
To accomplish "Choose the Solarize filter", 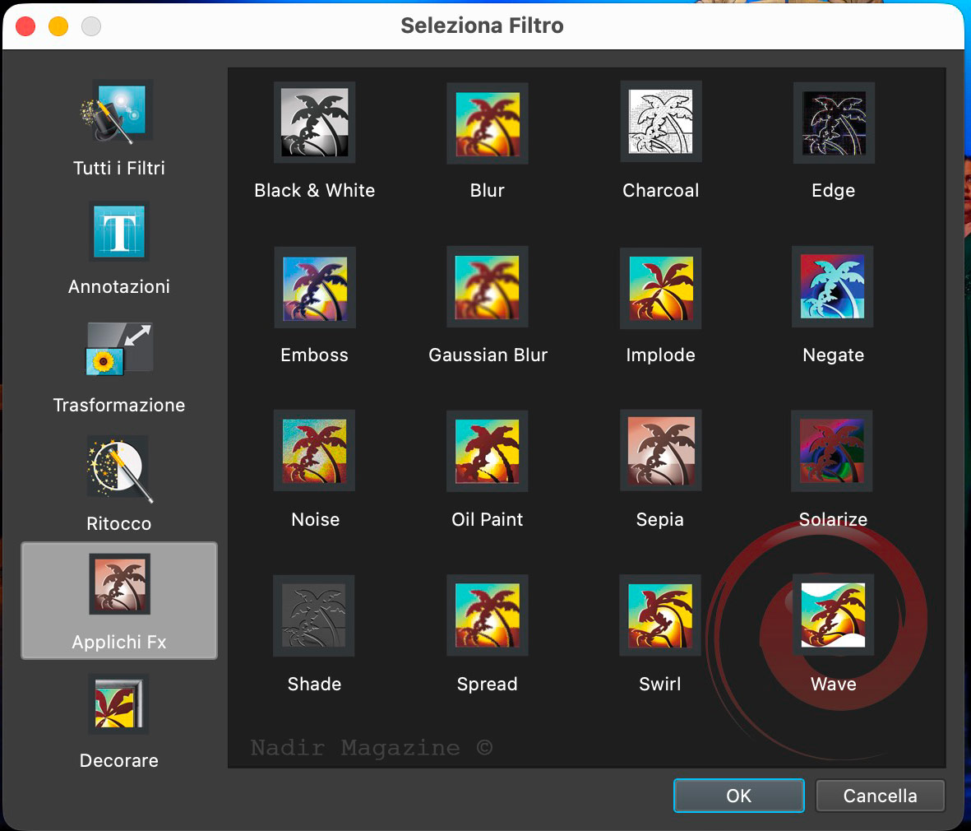I will click(x=833, y=451).
